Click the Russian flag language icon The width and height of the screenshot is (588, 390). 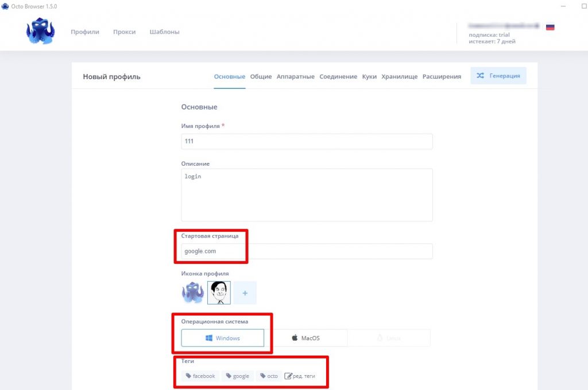550,28
